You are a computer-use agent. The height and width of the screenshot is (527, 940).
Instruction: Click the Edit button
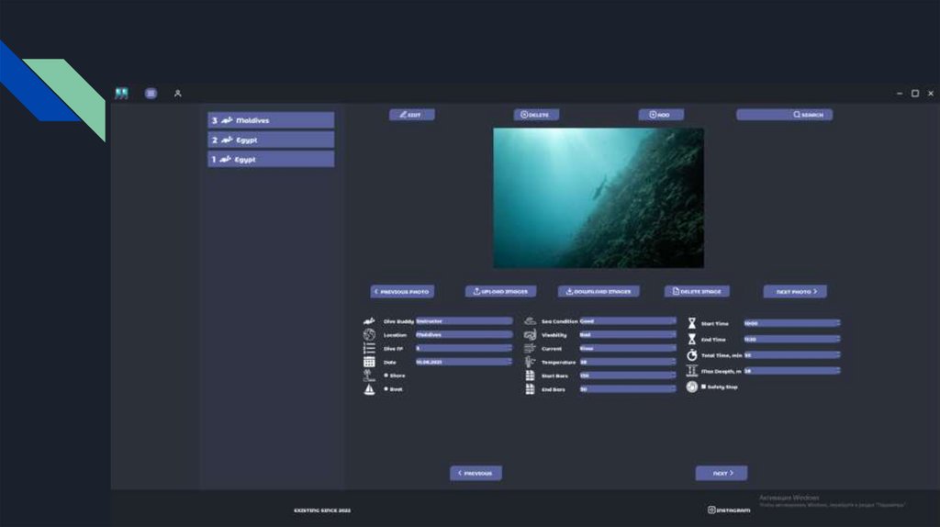coord(412,115)
